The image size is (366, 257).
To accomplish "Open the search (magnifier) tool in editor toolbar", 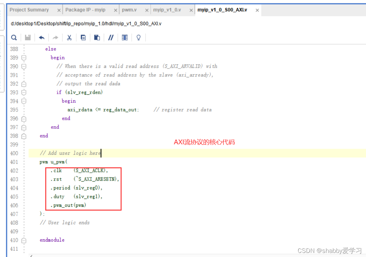I will pos(14,38).
